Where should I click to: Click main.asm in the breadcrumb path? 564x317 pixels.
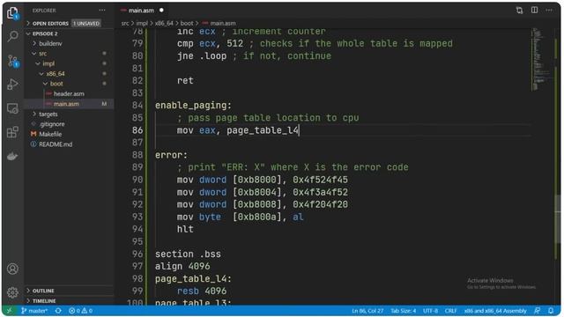[223, 24]
